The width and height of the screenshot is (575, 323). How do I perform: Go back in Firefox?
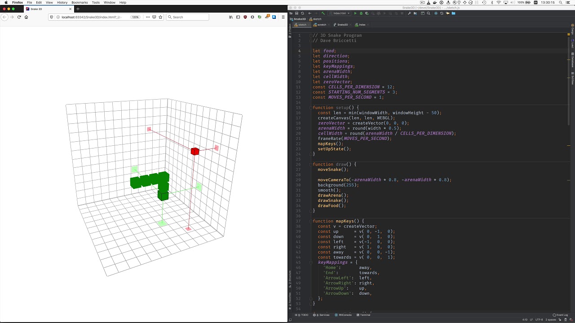pyautogui.click(x=4, y=17)
